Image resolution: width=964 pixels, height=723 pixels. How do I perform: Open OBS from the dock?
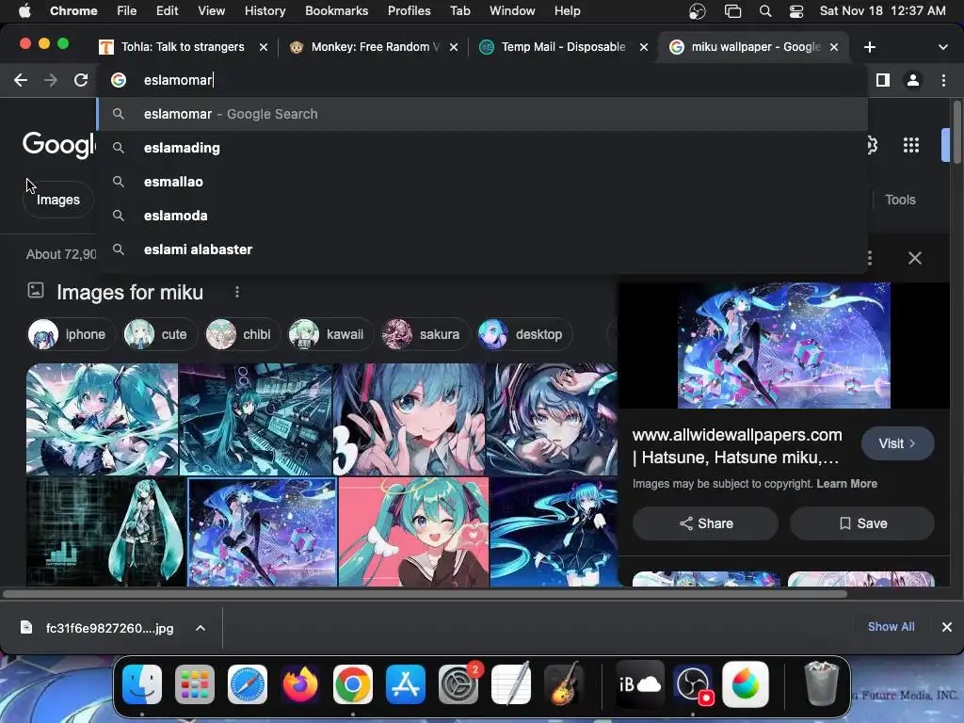[x=694, y=684]
